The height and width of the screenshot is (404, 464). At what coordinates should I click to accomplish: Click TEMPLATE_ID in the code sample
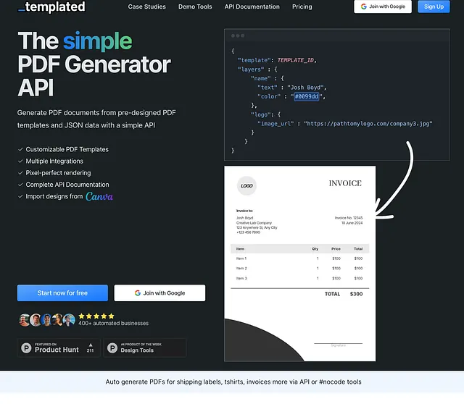(295, 60)
